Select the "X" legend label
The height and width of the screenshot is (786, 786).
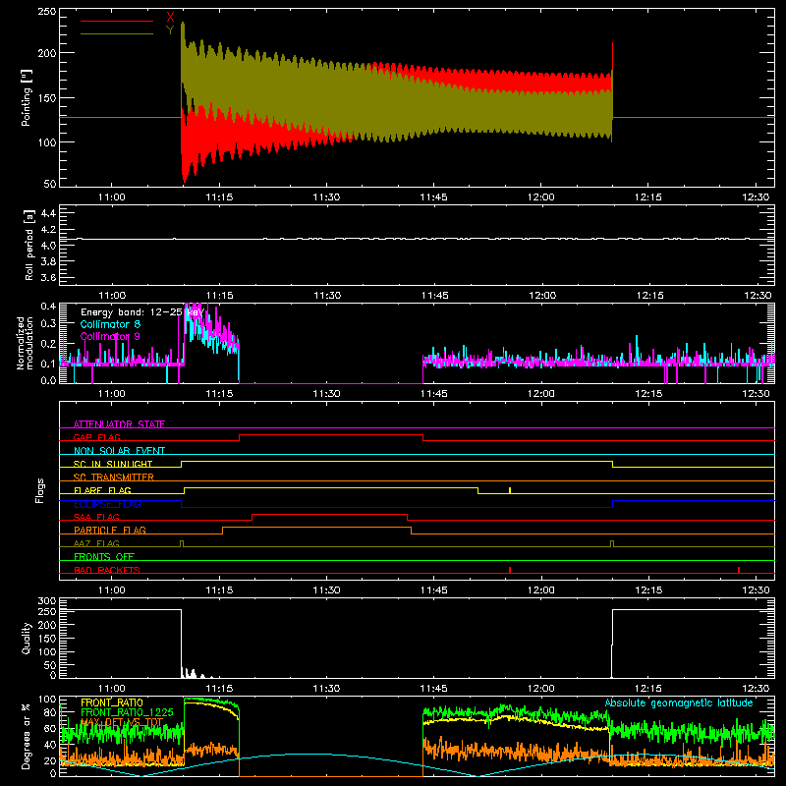tap(170, 18)
